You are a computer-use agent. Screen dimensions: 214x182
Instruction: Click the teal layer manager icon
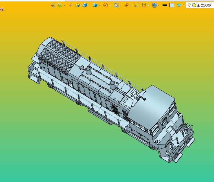(x=179, y=5)
